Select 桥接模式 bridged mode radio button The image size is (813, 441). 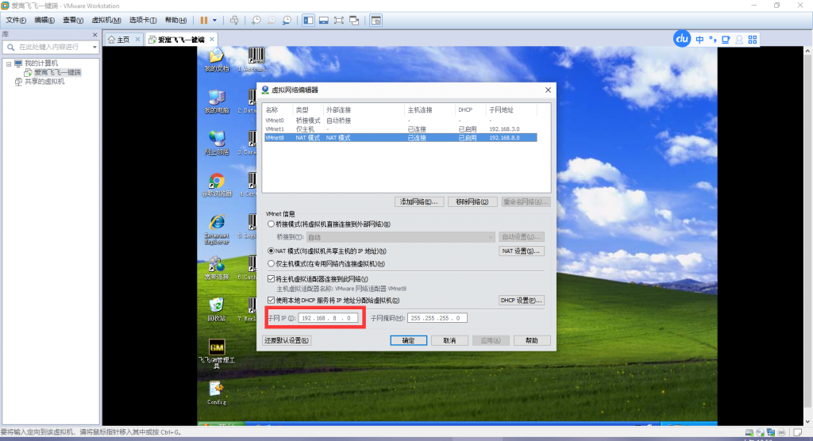tap(272, 224)
